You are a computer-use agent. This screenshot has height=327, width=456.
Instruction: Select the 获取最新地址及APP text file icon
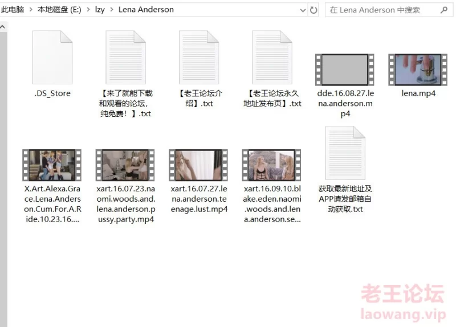pos(345,153)
